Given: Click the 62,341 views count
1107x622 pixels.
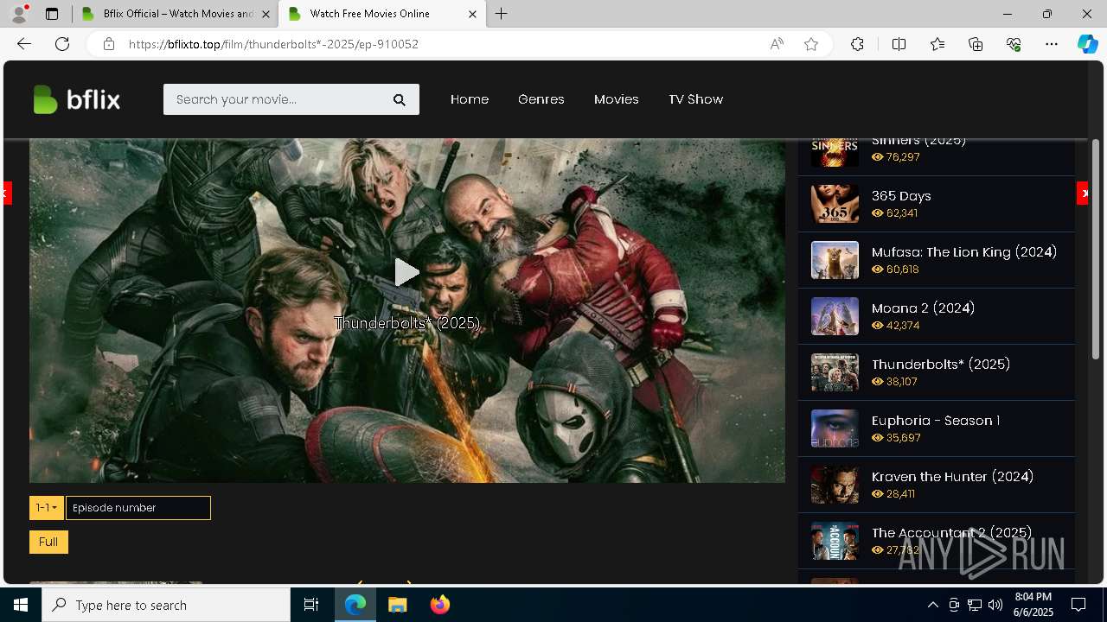Looking at the screenshot, I should tap(894, 213).
